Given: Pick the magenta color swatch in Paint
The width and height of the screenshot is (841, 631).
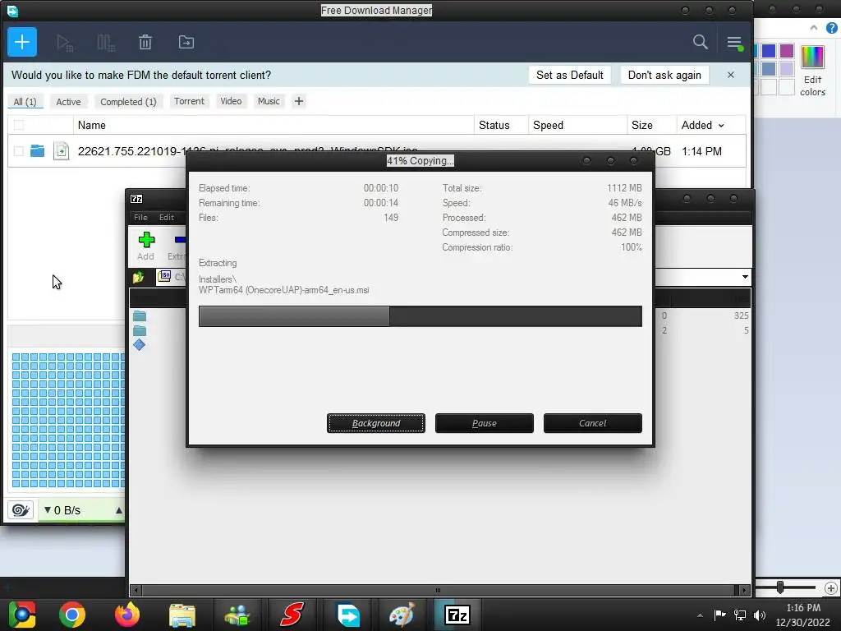Looking at the screenshot, I should pyautogui.click(x=787, y=50).
